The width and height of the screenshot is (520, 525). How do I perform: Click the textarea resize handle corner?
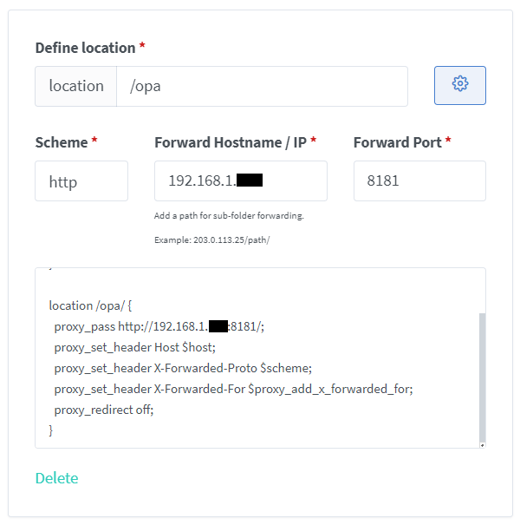coord(482,445)
